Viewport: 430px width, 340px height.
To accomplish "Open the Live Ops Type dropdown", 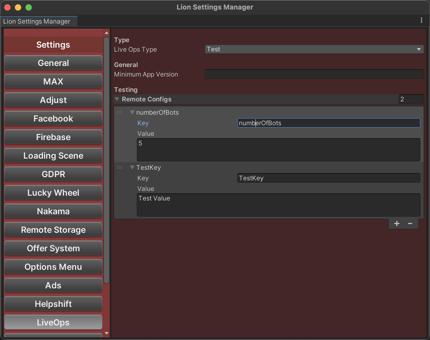I will [314, 49].
